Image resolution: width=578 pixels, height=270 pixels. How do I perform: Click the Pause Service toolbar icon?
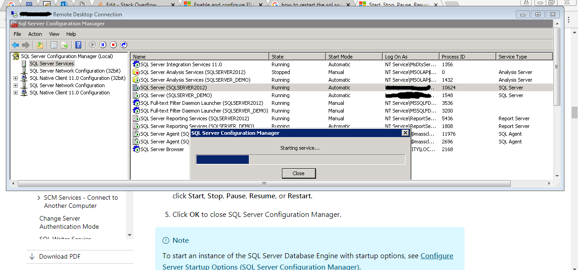103,45
